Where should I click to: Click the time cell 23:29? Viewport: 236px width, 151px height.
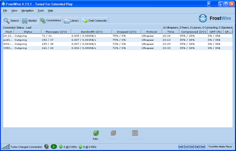click(x=166, y=44)
